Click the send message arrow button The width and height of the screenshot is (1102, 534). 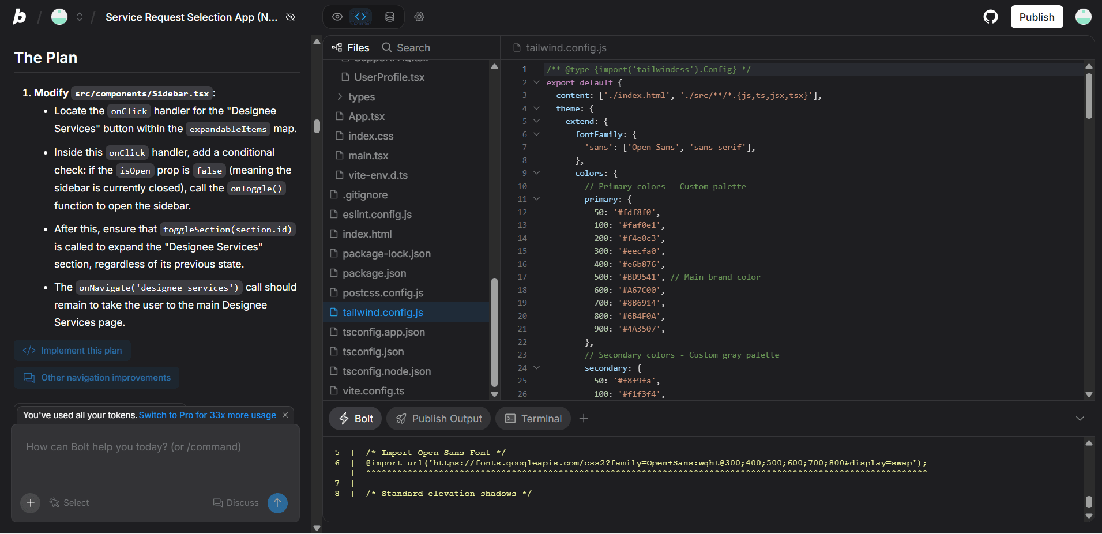pyautogui.click(x=277, y=503)
